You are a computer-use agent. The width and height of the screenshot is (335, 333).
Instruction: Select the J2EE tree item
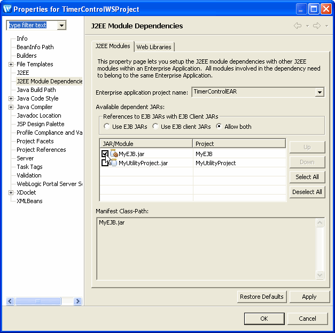[23, 73]
